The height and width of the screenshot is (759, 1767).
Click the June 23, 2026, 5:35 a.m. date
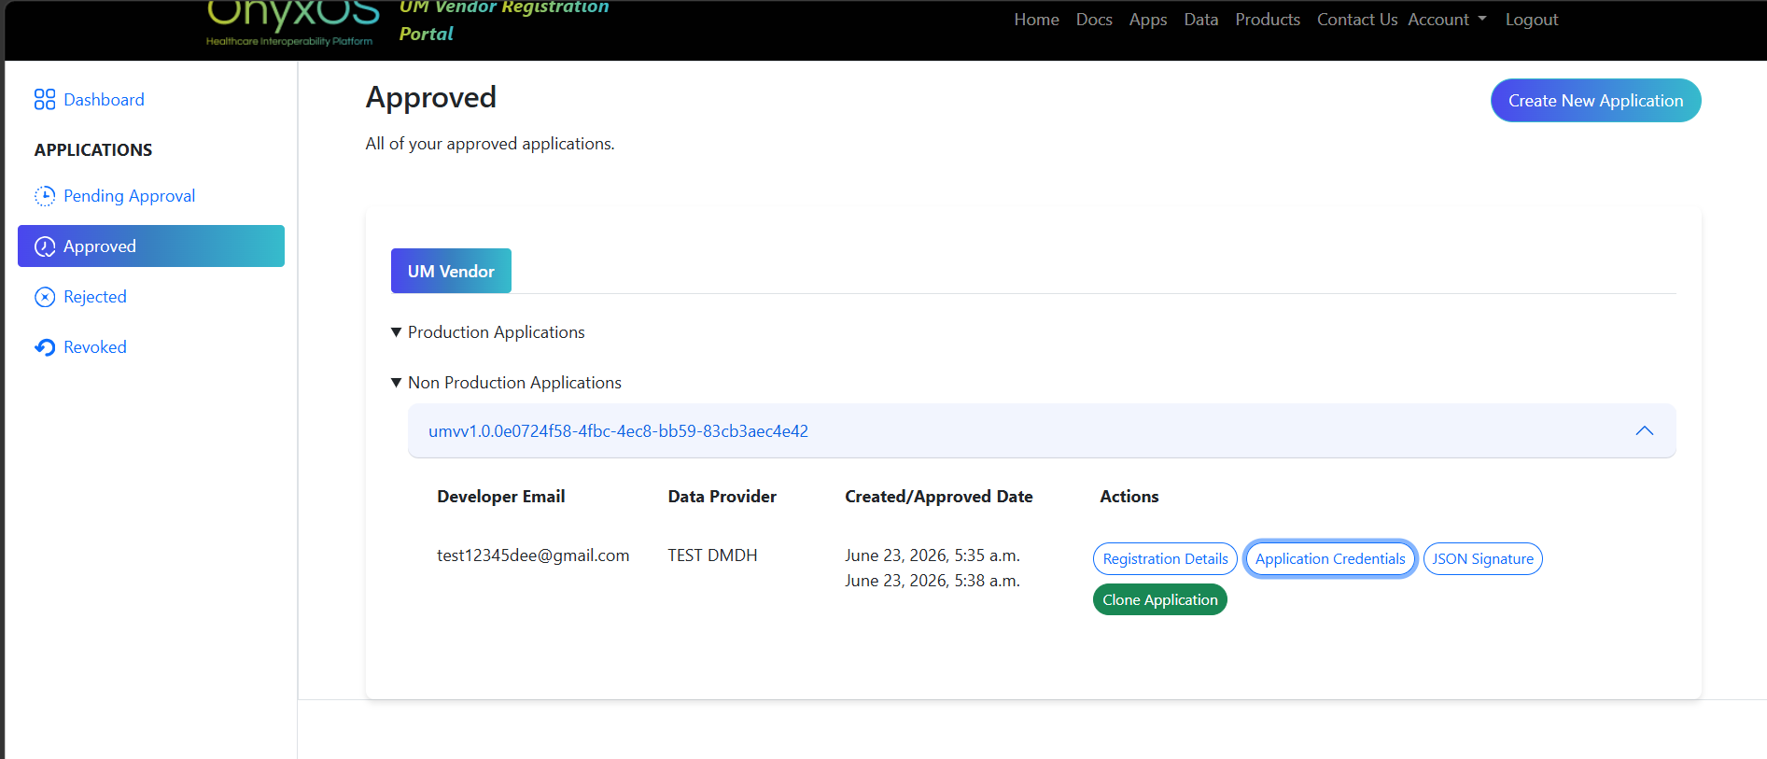click(933, 555)
